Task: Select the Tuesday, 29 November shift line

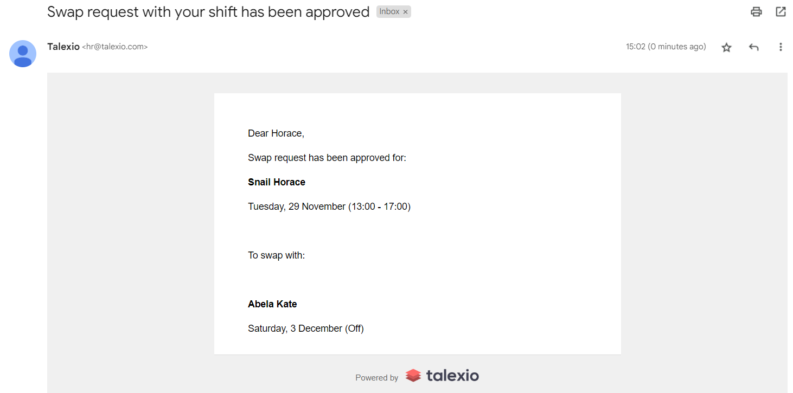Action: pos(329,207)
